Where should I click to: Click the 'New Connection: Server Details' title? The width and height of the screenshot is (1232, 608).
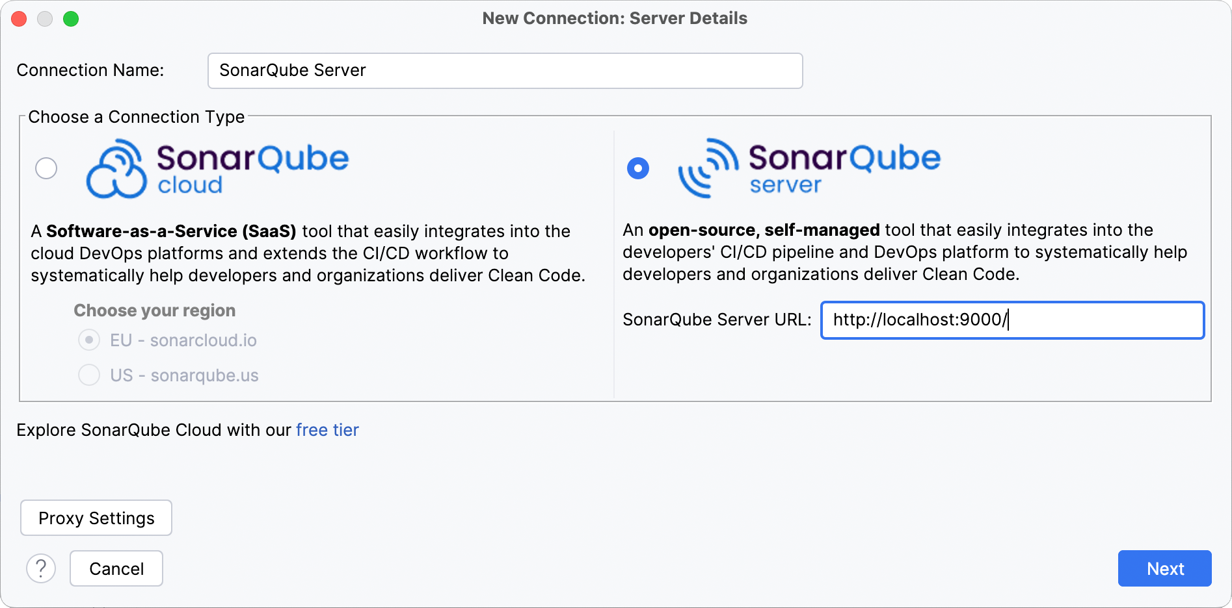click(615, 18)
